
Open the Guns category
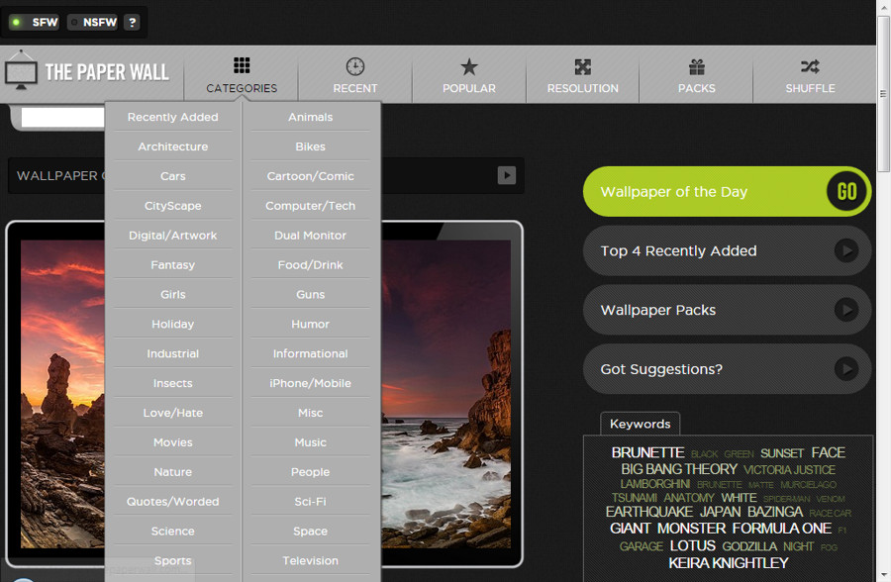point(310,294)
